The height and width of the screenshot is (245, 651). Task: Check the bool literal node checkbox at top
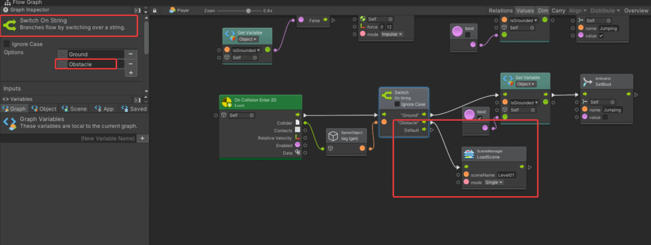pyautogui.click(x=467, y=35)
